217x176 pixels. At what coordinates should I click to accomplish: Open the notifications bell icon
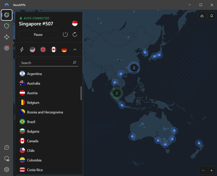tap(212, 16)
